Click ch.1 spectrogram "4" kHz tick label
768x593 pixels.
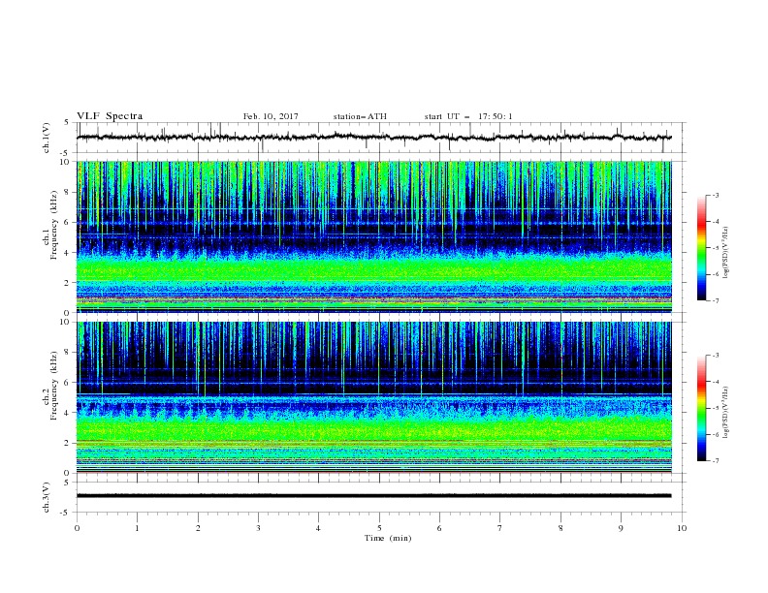(67, 253)
